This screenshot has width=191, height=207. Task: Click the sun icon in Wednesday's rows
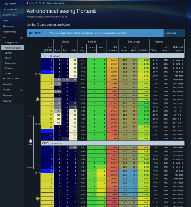(x=38, y=198)
